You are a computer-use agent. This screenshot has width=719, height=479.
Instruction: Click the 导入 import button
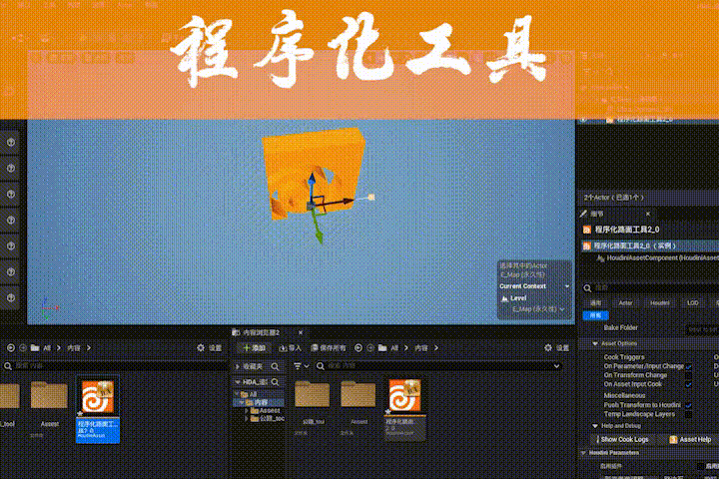point(291,348)
